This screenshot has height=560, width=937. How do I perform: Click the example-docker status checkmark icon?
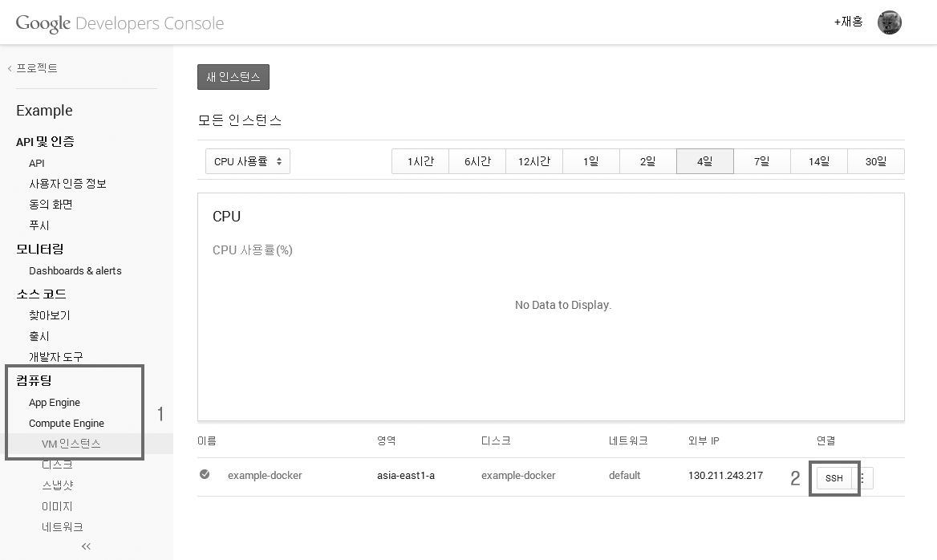[x=205, y=475]
